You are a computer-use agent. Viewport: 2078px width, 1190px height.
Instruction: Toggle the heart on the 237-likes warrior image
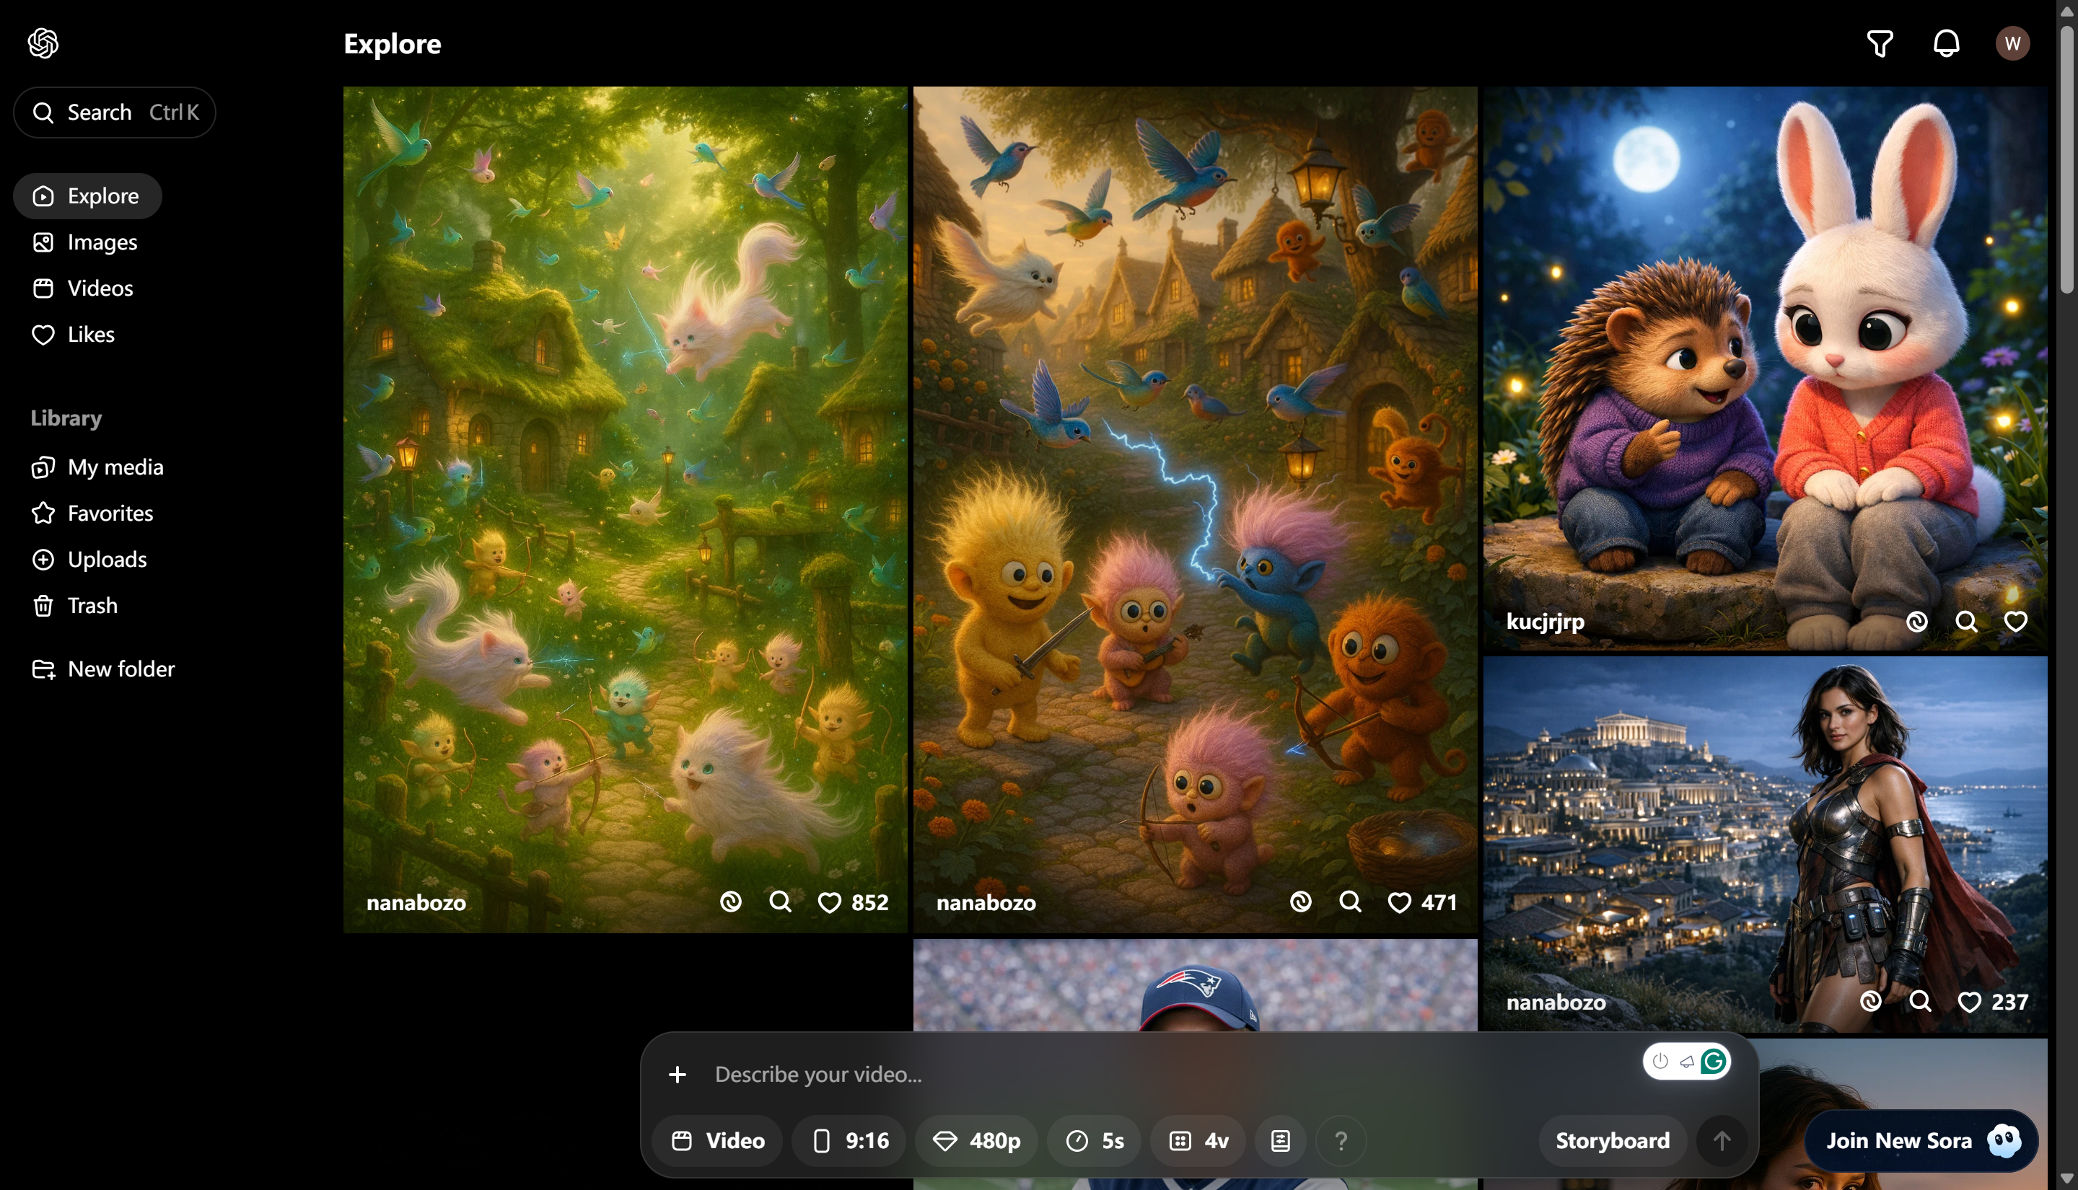pyautogui.click(x=1968, y=1002)
